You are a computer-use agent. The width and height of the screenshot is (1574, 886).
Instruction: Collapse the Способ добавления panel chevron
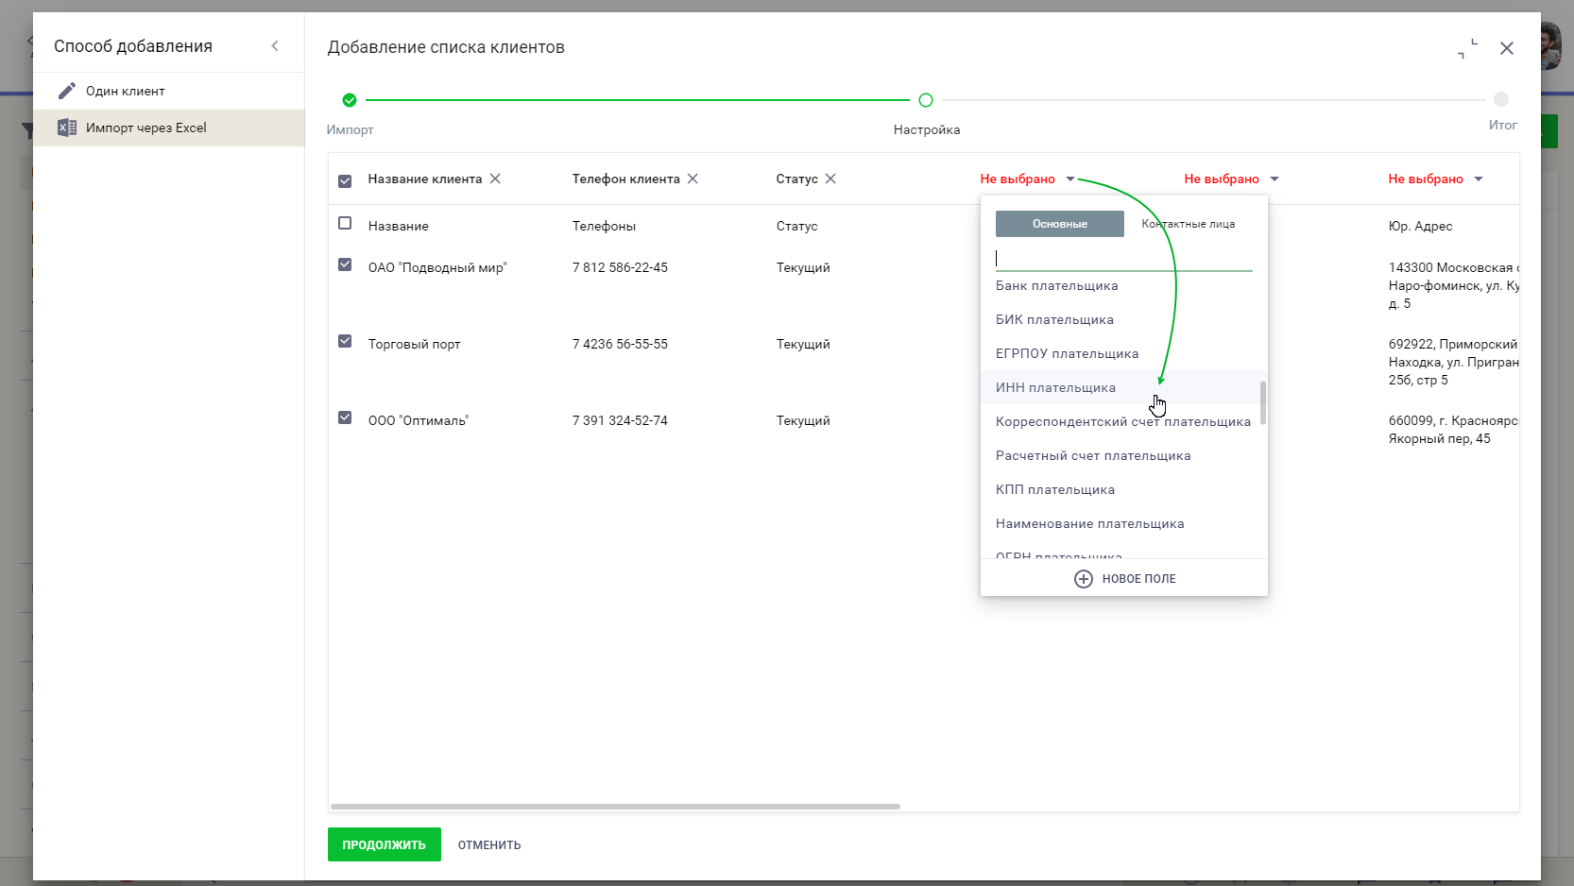pos(275,45)
